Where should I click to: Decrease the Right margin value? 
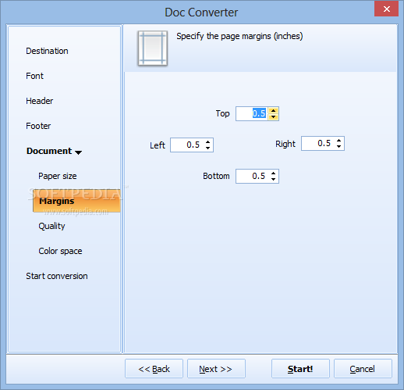pyautogui.click(x=338, y=147)
